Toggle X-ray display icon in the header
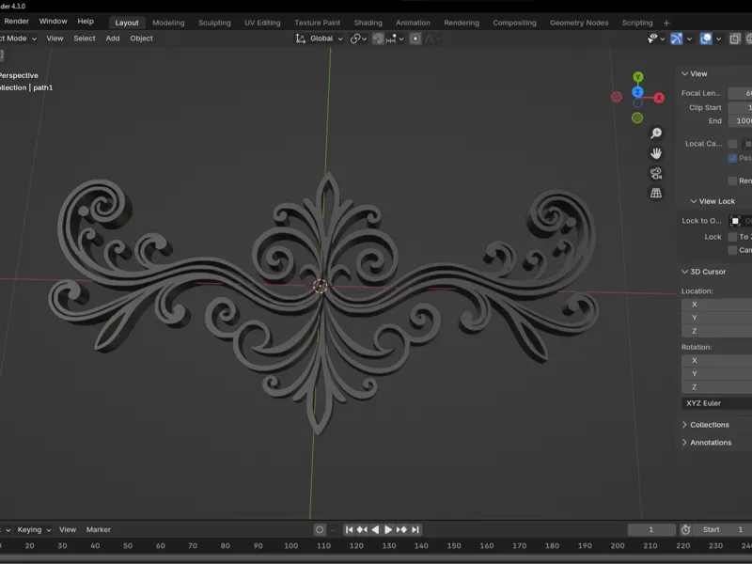 [x=735, y=39]
